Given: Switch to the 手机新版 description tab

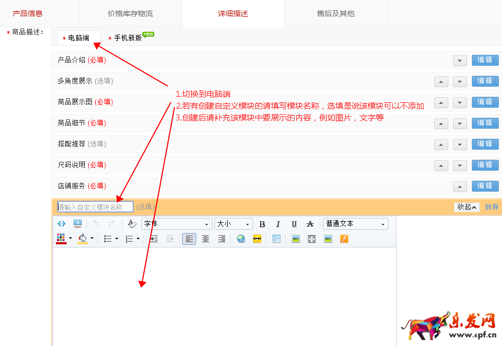Looking at the screenshot, I should coord(128,38).
